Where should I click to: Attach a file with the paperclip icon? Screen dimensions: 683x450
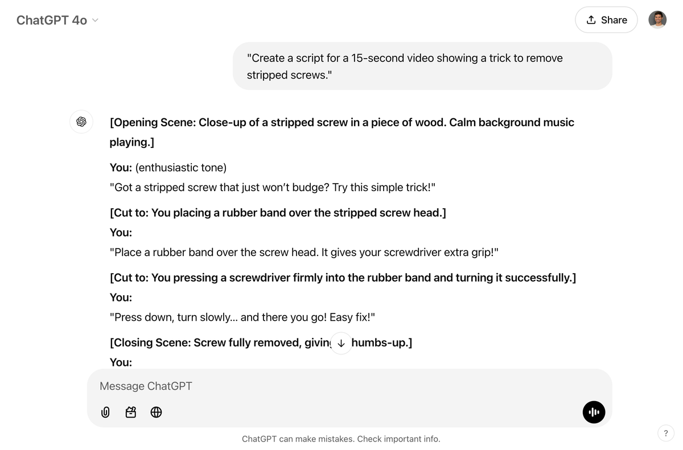tap(105, 412)
